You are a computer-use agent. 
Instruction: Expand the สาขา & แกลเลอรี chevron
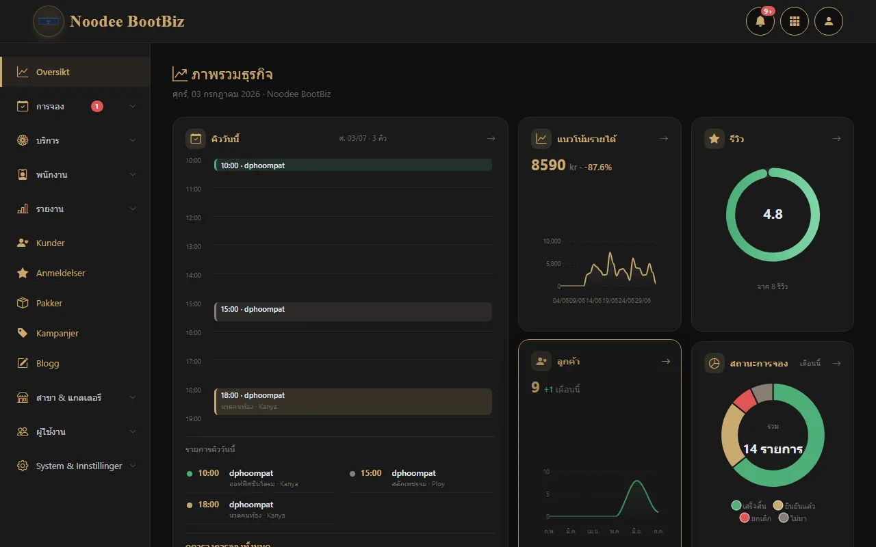(x=133, y=397)
